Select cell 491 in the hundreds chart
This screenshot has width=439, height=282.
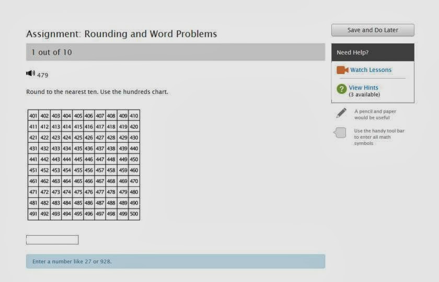point(33,214)
